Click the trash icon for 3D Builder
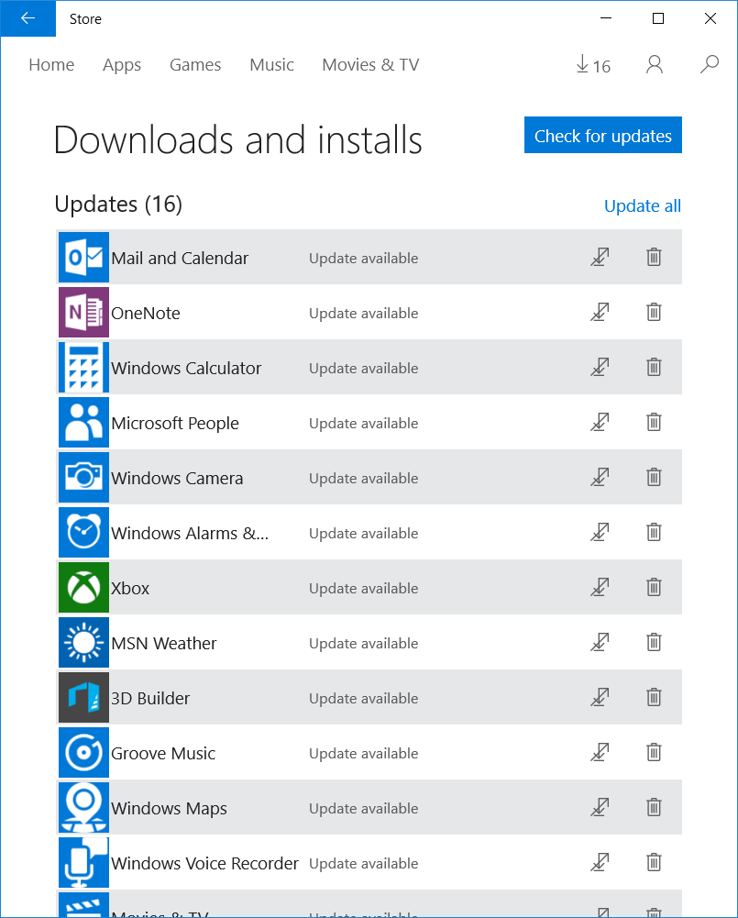The height and width of the screenshot is (918, 738). coord(654,697)
